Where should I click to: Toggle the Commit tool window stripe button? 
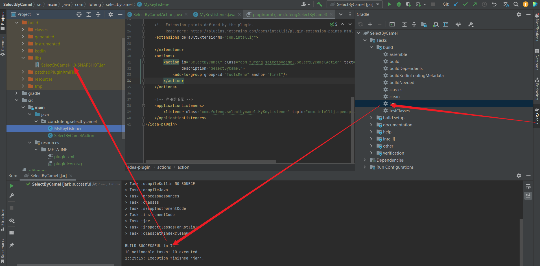coord(3,47)
